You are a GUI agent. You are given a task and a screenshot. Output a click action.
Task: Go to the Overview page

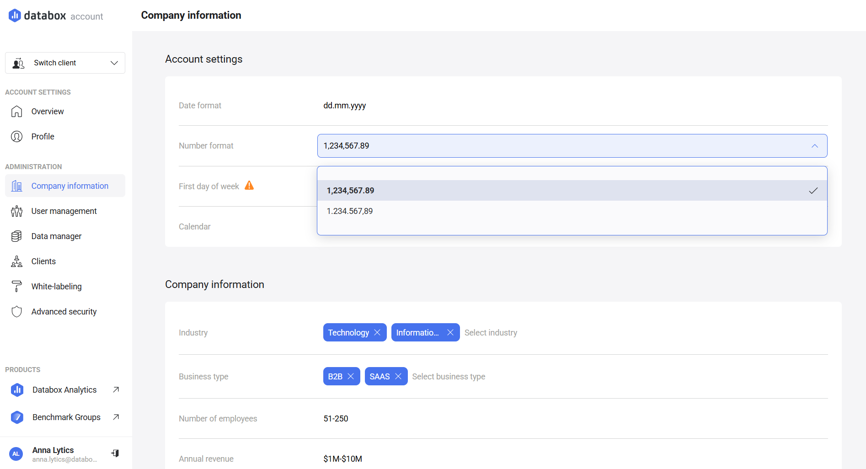click(48, 112)
